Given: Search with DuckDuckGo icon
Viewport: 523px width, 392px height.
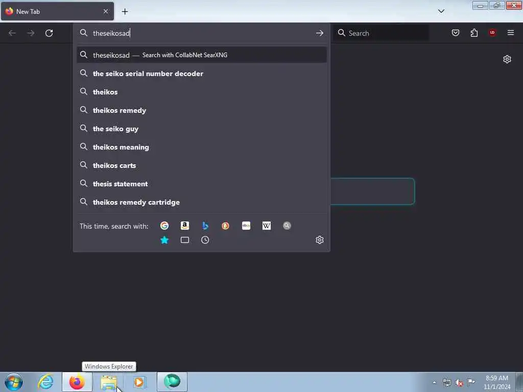Looking at the screenshot, I should click(225, 226).
